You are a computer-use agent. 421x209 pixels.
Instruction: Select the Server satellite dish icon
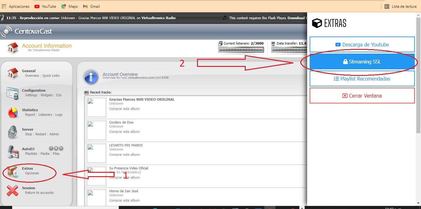click(13, 132)
